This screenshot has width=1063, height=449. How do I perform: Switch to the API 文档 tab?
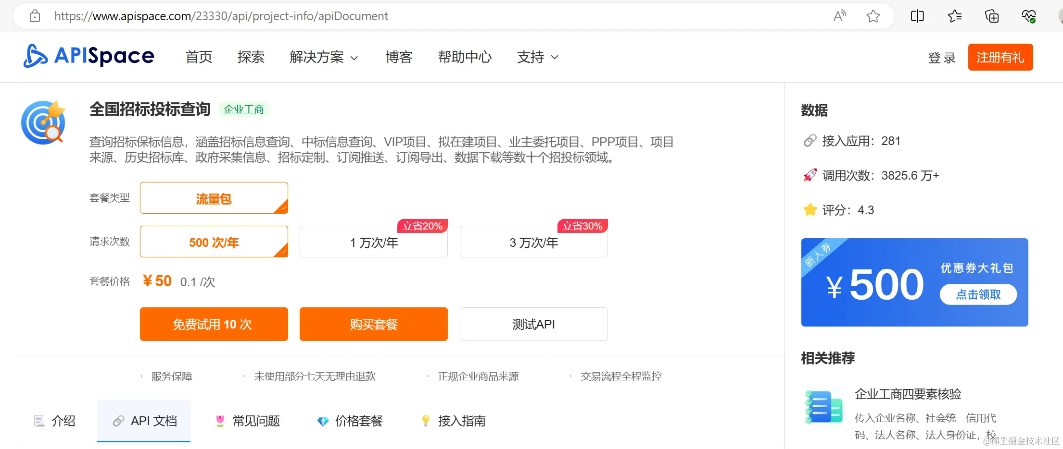pyautogui.click(x=144, y=421)
